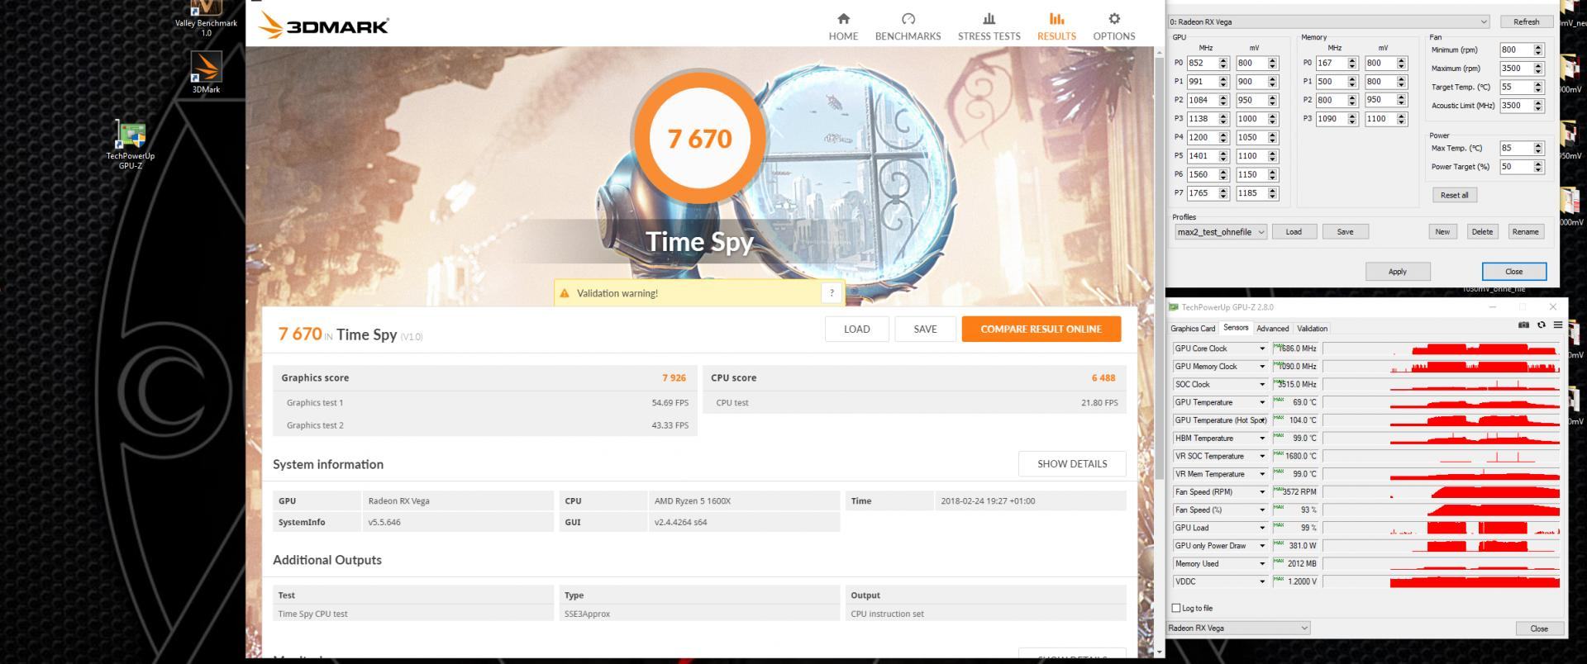Screen dimensions: 1587x664
Task: Open the max2_test_ohnefile profile dropdown
Action: tap(1221, 232)
